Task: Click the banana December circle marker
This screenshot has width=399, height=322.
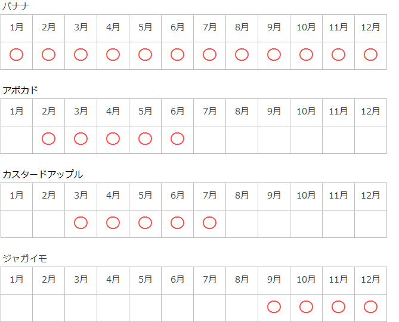Action: point(370,55)
